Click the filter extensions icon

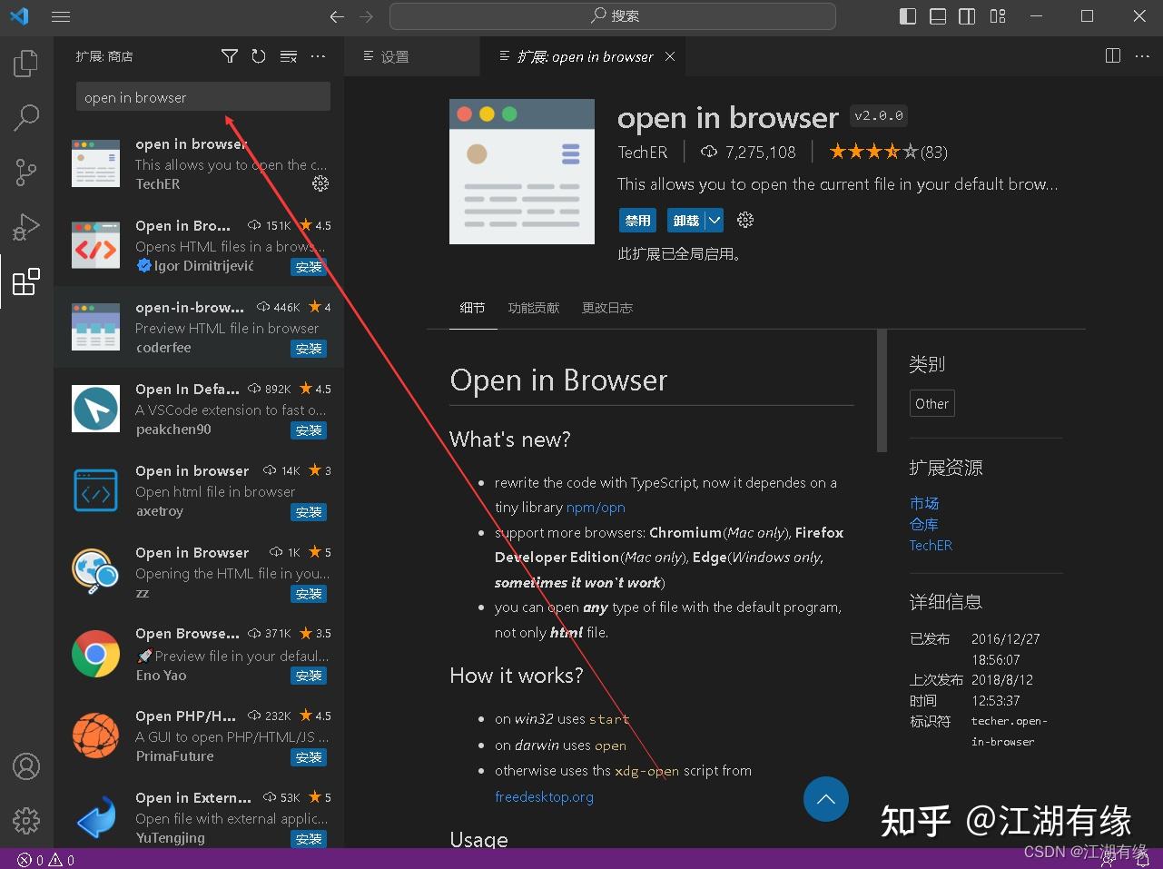229,55
